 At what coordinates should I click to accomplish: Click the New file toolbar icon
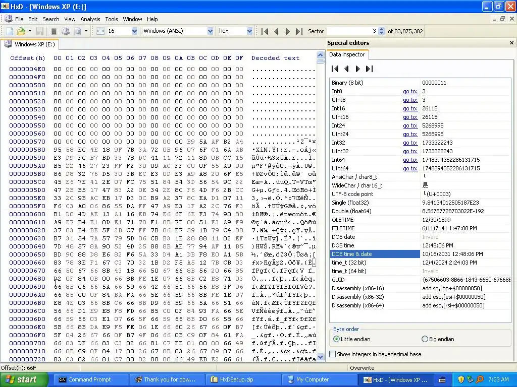(x=10, y=31)
